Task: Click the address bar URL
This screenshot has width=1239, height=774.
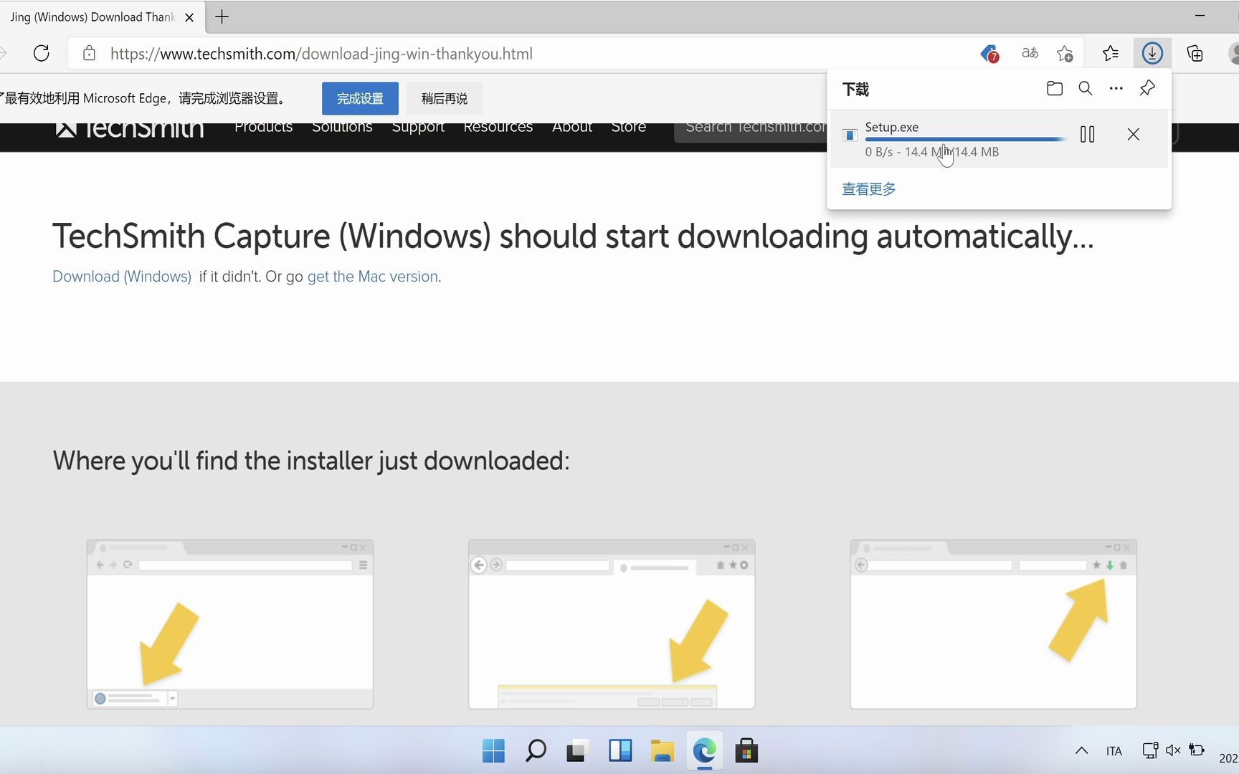Action: tap(321, 54)
